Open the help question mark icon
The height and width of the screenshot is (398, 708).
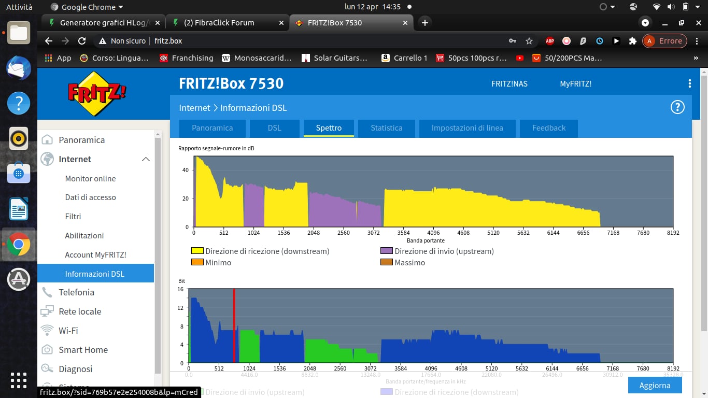(677, 107)
